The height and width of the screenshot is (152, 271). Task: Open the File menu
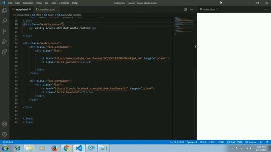point(10,3)
